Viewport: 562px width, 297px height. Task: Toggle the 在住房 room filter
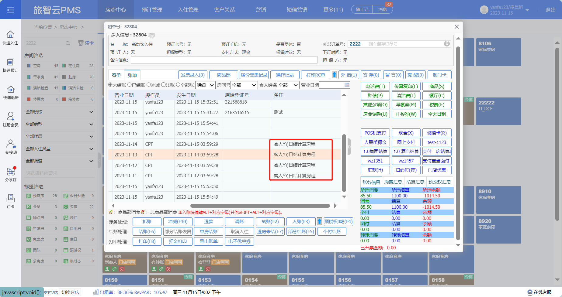click(78, 66)
